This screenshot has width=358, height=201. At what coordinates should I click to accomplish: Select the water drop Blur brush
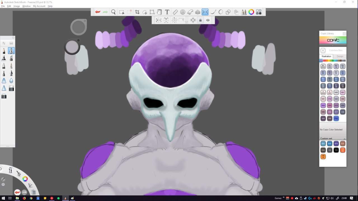click(x=11, y=81)
